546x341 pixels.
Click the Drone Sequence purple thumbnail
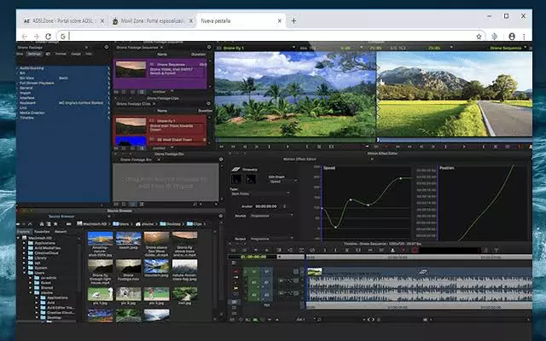tap(132, 68)
